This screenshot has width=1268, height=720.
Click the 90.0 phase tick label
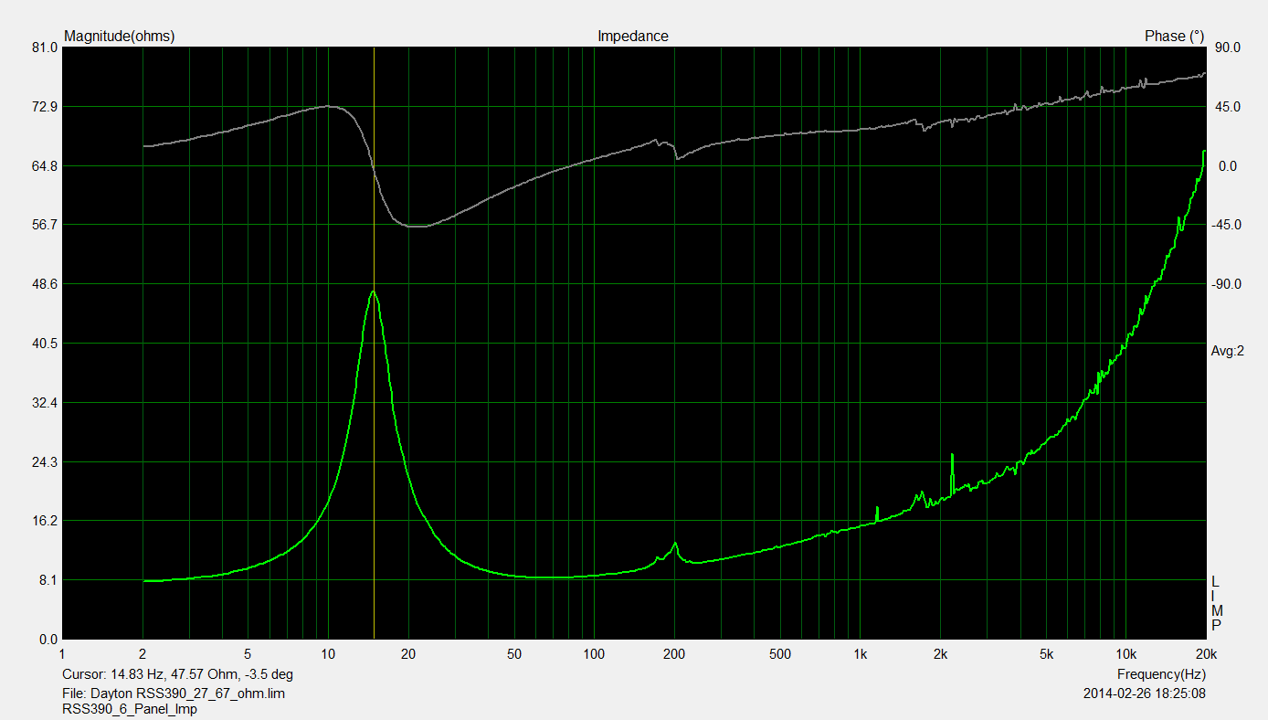click(1224, 48)
